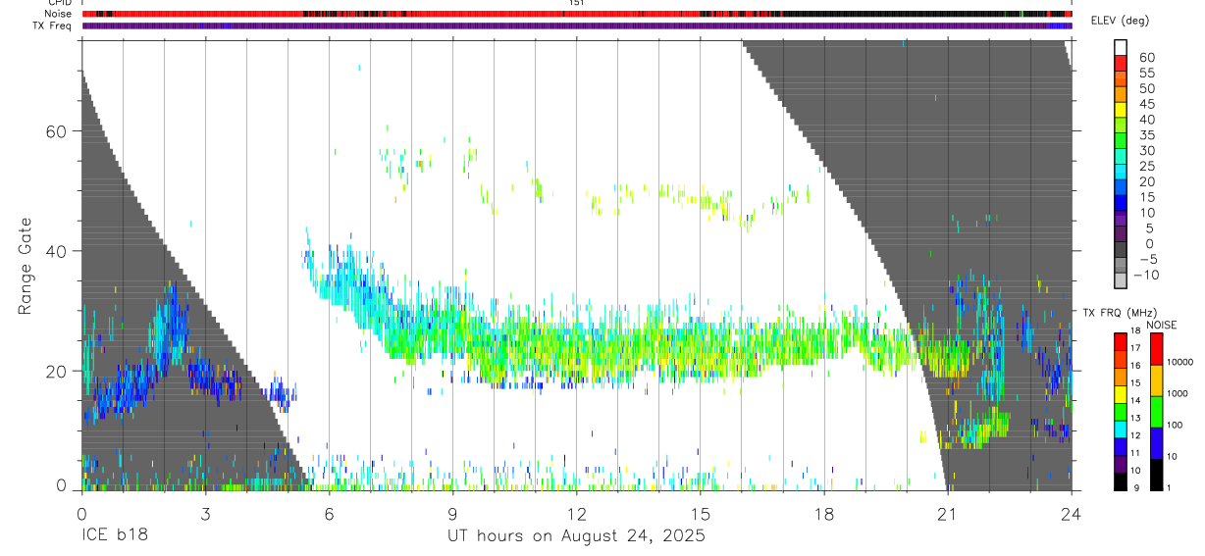
Task: Click the red top segment of NOISE colorbar
Action: click(1157, 349)
